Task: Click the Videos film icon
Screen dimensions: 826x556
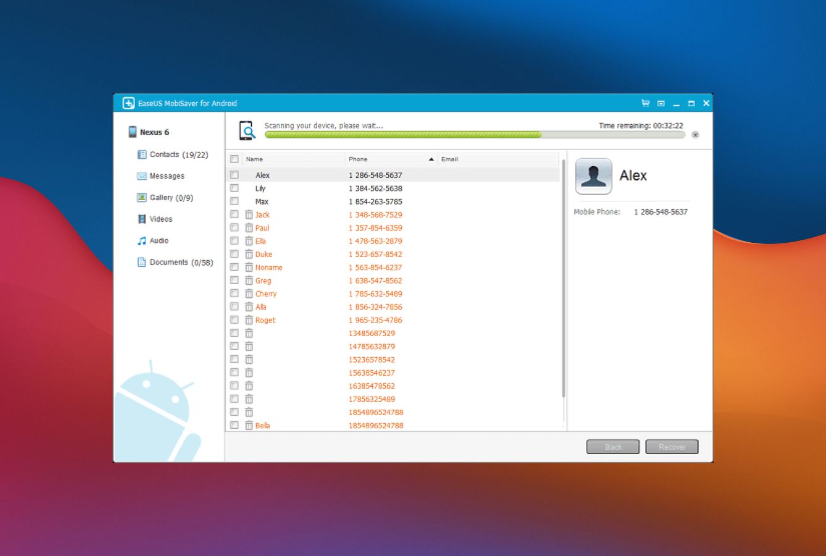Action: (x=142, y=219)
